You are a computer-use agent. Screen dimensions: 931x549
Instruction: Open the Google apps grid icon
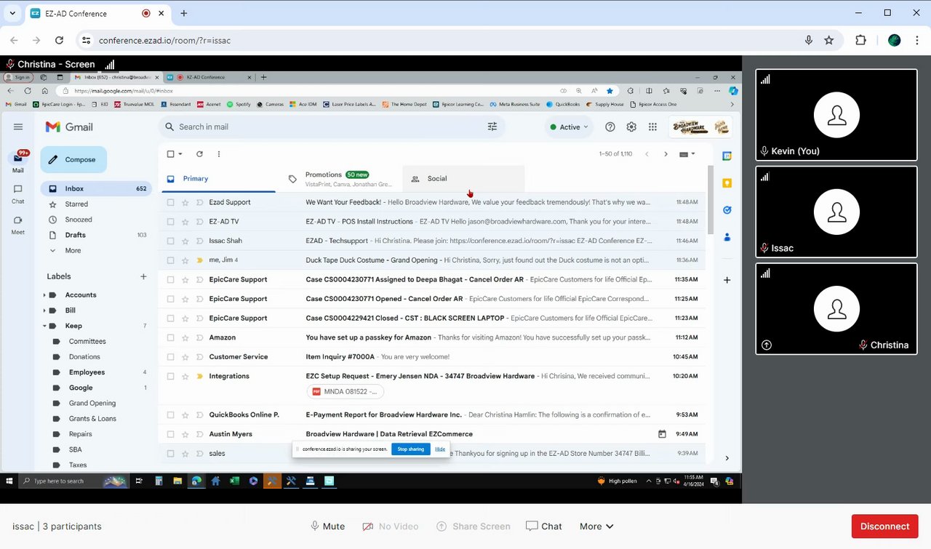(x=652, y=127)
